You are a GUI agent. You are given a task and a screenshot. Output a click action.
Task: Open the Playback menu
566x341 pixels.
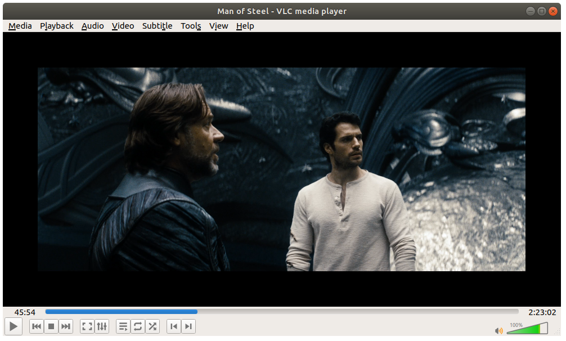click(x=57, y=26)
